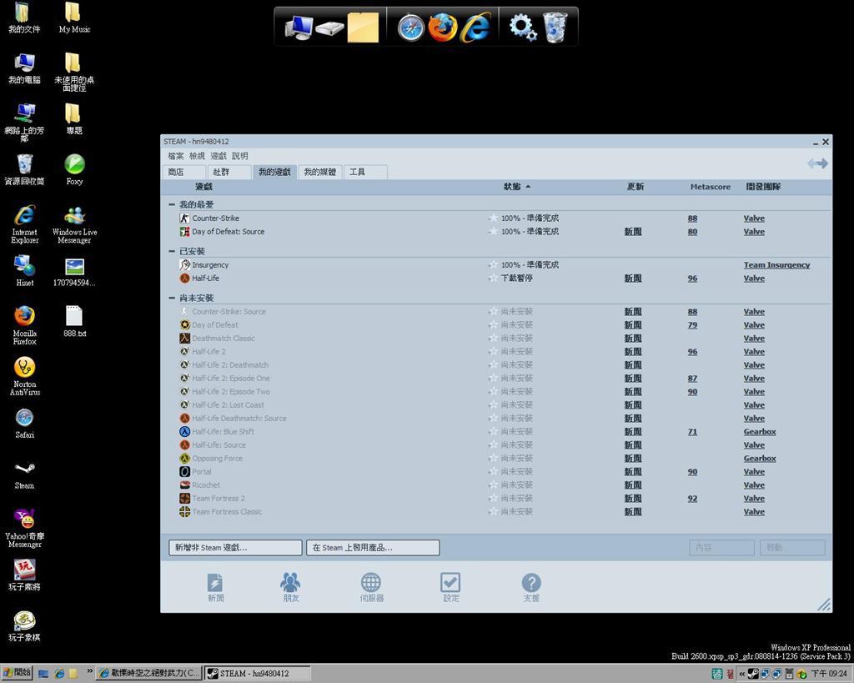
Task: Toggle favorite star on the Portal row
Action: (x=493, y=472)
